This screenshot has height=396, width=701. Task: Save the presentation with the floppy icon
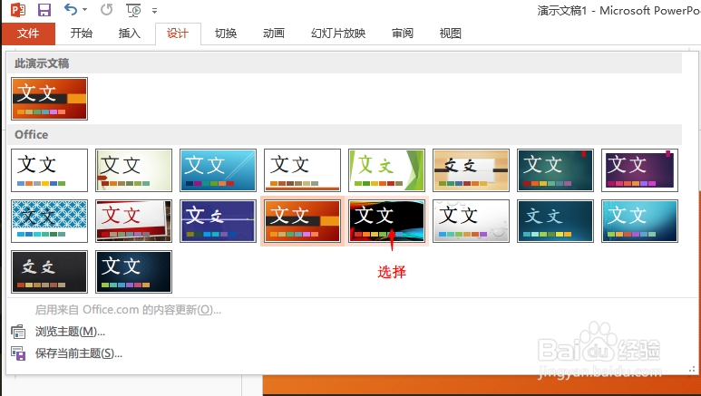click(44, 10)
